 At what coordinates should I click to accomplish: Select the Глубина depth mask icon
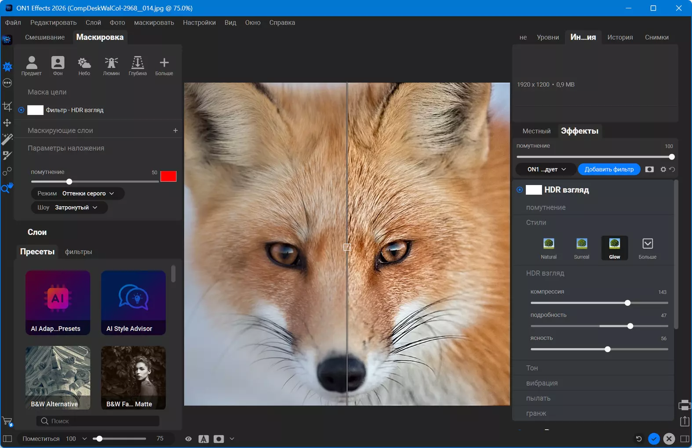(x=138, y=65)
